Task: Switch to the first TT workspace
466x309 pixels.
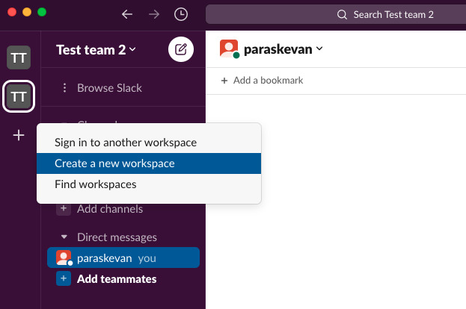Action: [19, 57]
